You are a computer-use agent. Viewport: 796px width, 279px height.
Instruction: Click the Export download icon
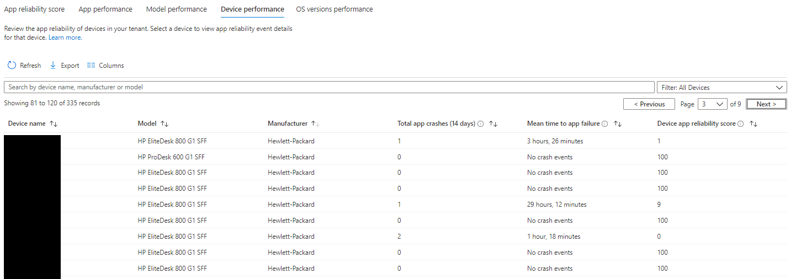(53, 66)
